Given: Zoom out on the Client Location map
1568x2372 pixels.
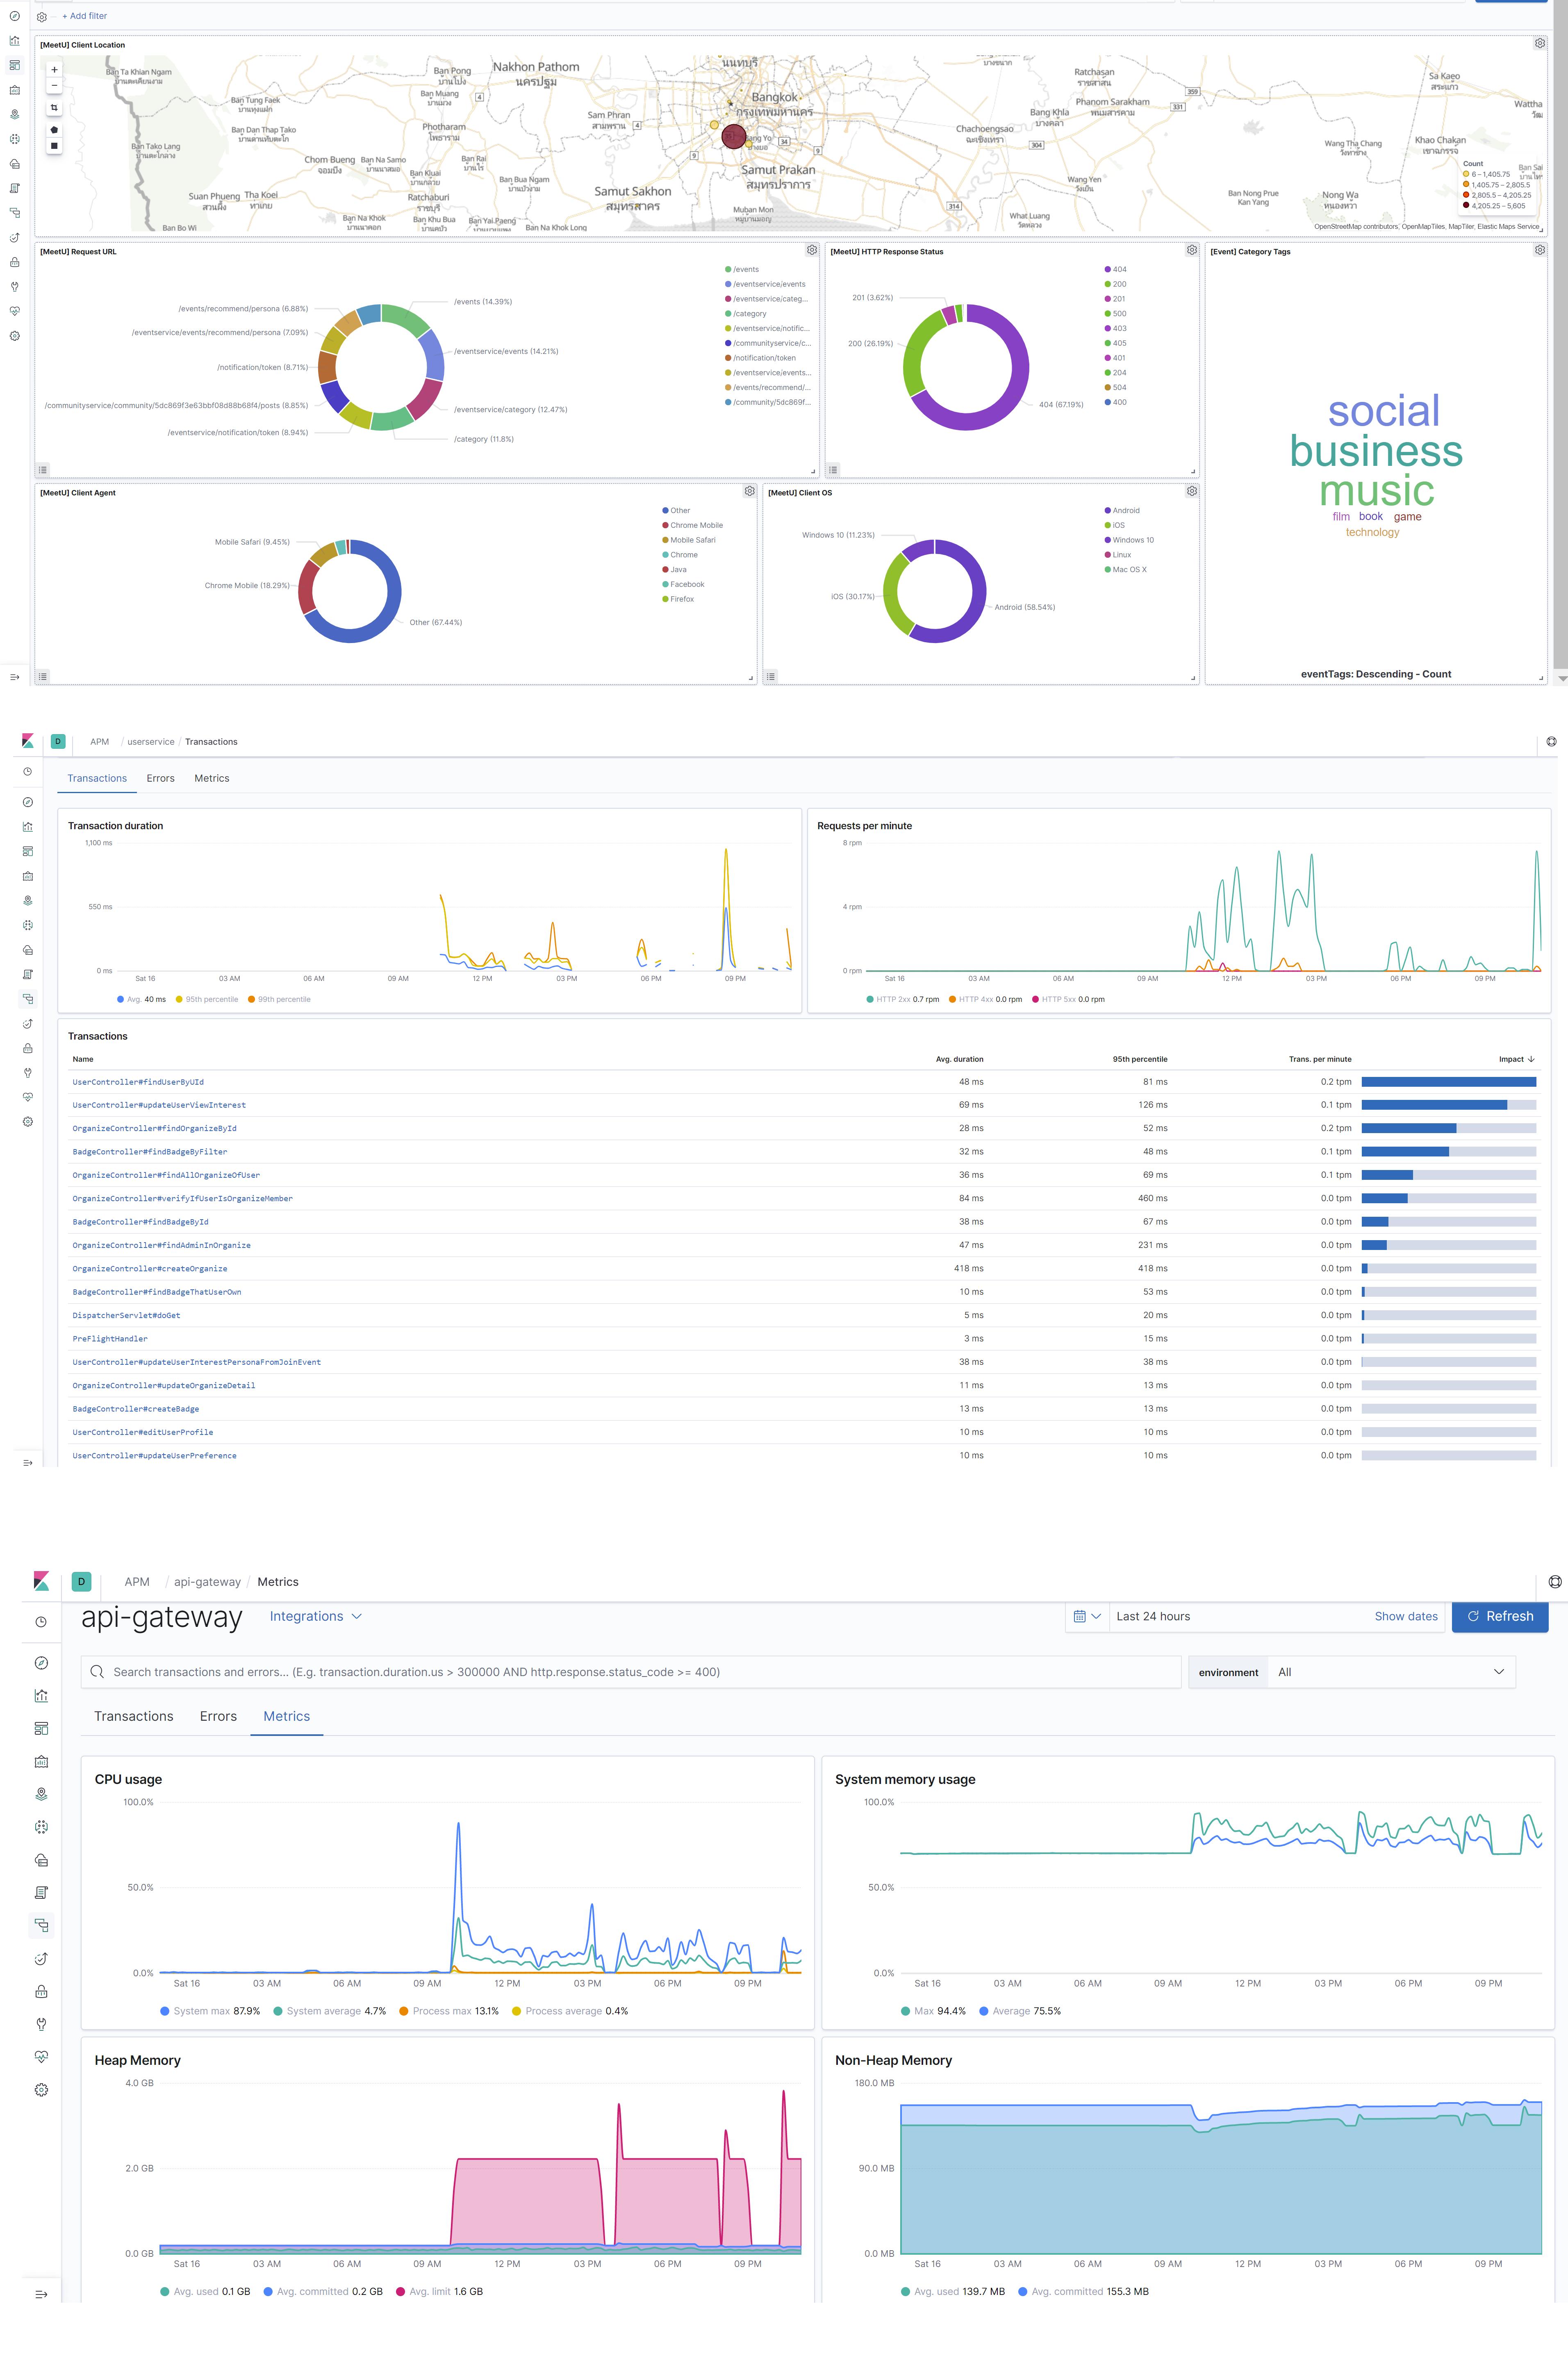Looking at the screenshot, I should pyautogui.click(x=54, y=85).
